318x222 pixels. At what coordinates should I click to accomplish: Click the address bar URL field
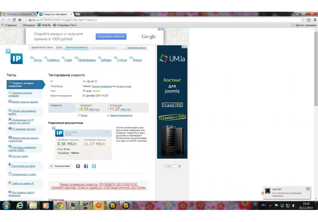pos(162,20)
